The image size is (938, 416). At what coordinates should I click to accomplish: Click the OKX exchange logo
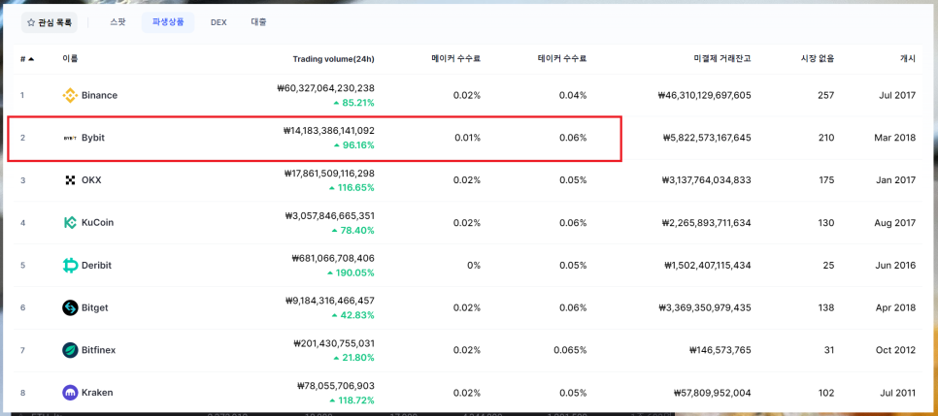coord(70,180)
